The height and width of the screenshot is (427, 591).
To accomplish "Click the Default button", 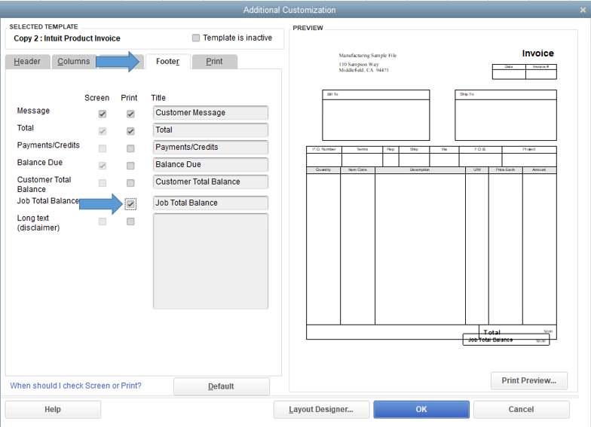I will (222, 386).
